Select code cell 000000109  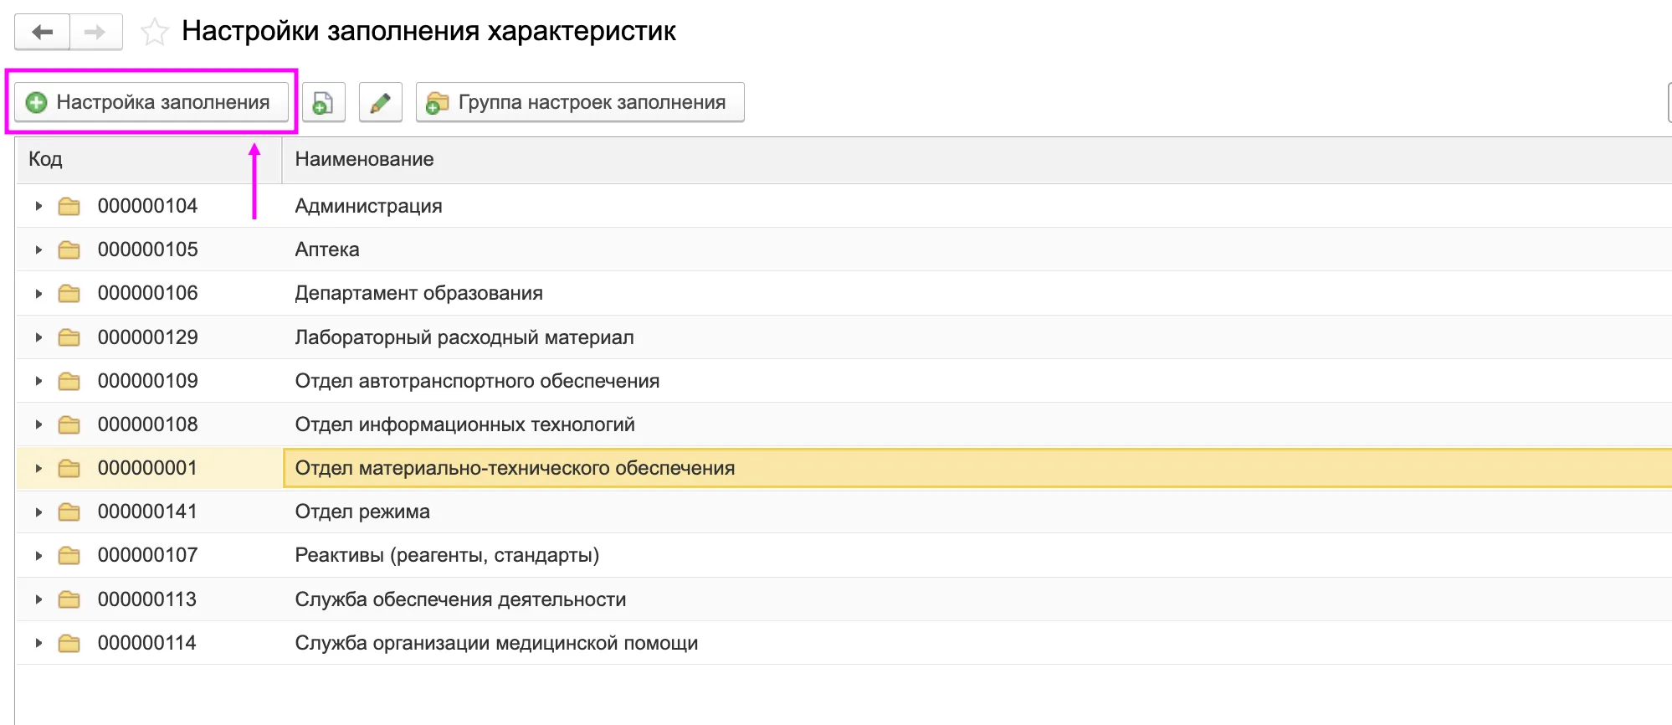coord(148,381)
